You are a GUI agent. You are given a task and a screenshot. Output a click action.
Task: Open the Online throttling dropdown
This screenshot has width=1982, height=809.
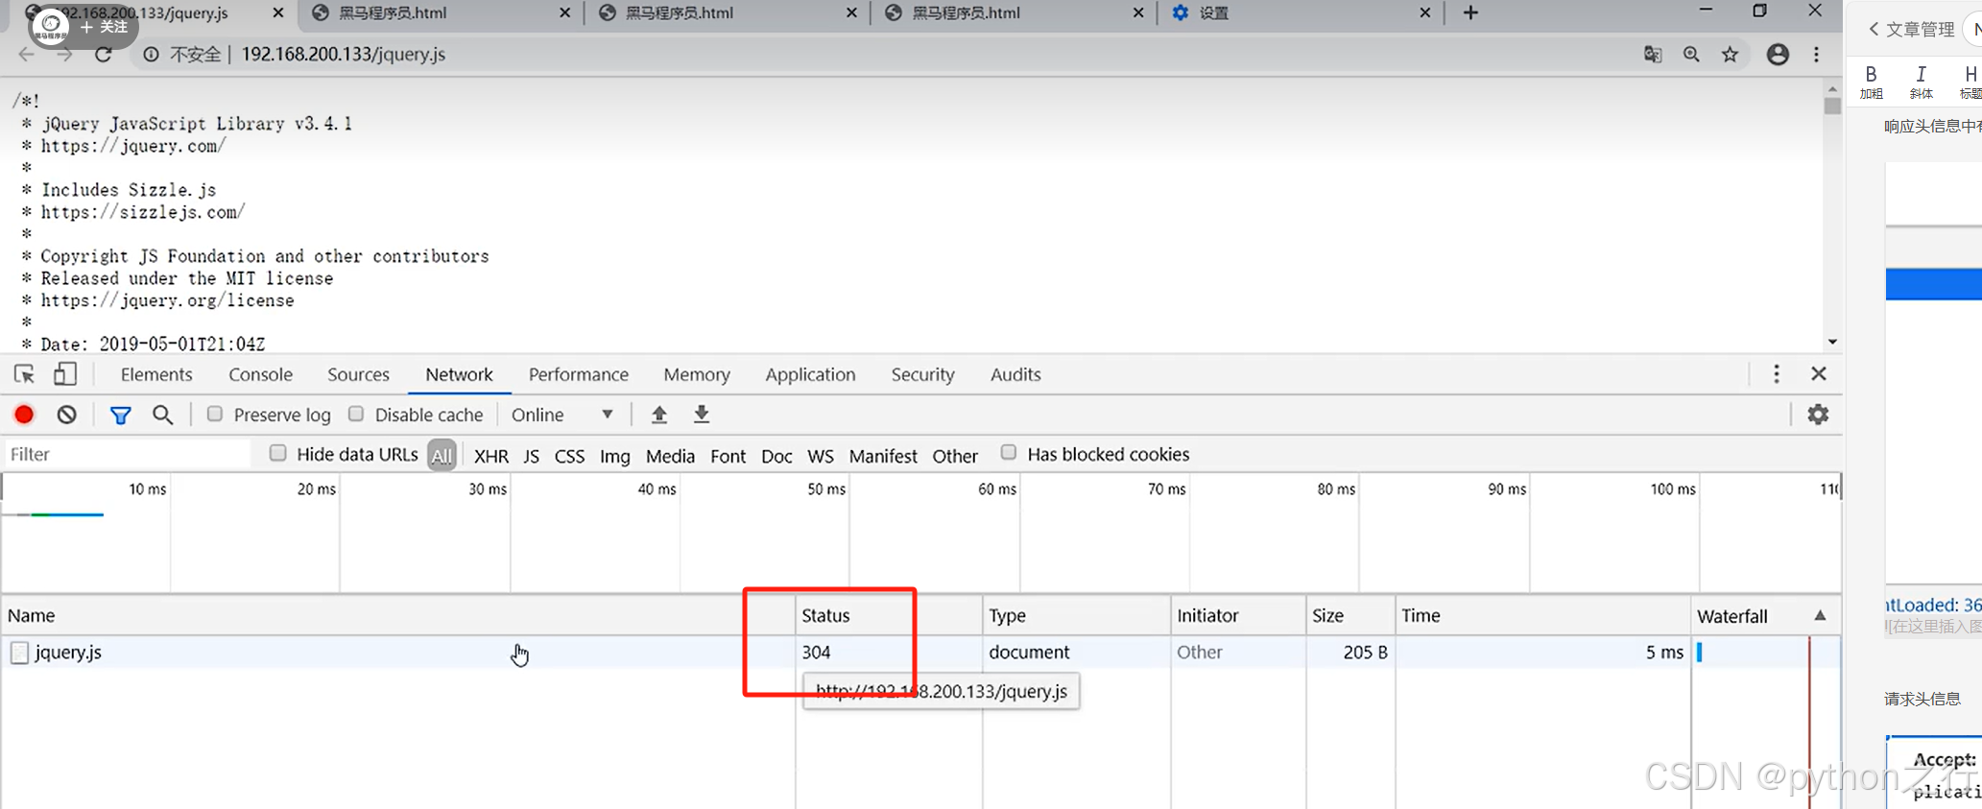(562, 415)
